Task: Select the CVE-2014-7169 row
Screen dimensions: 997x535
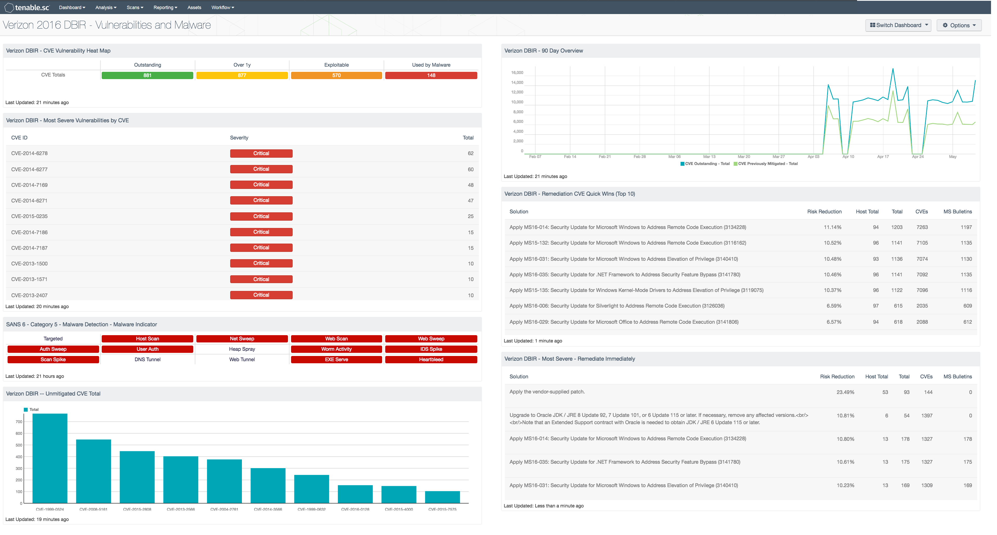Action: coord(242,185)
